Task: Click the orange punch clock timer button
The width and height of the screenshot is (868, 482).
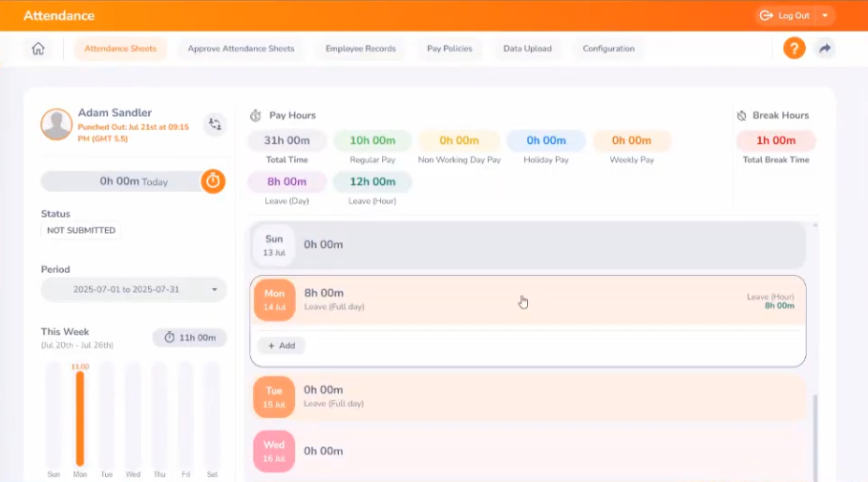Action: tap(213, 181)
